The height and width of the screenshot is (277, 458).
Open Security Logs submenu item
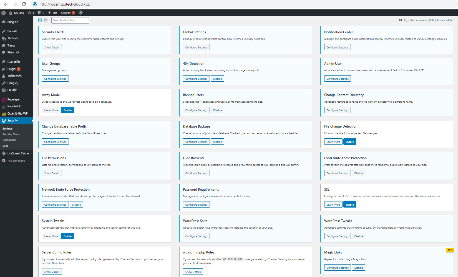click(5, 146)
